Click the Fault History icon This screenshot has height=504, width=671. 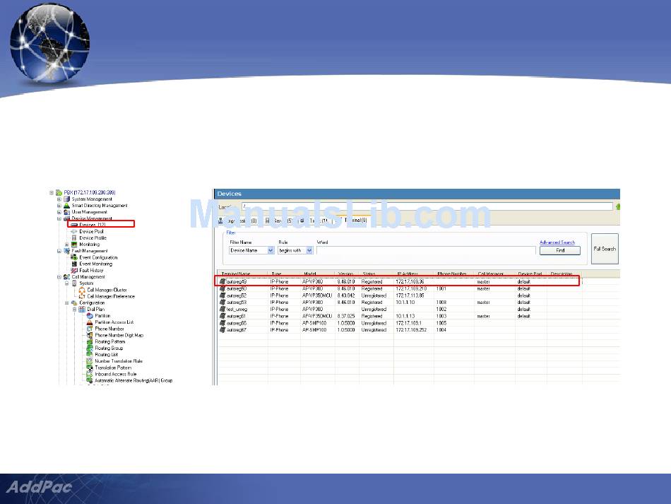tap(74, 270)
